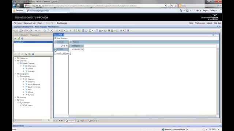Collapse the Geography tree node
The image size is (234, 131).
click(x=15, y=74)
